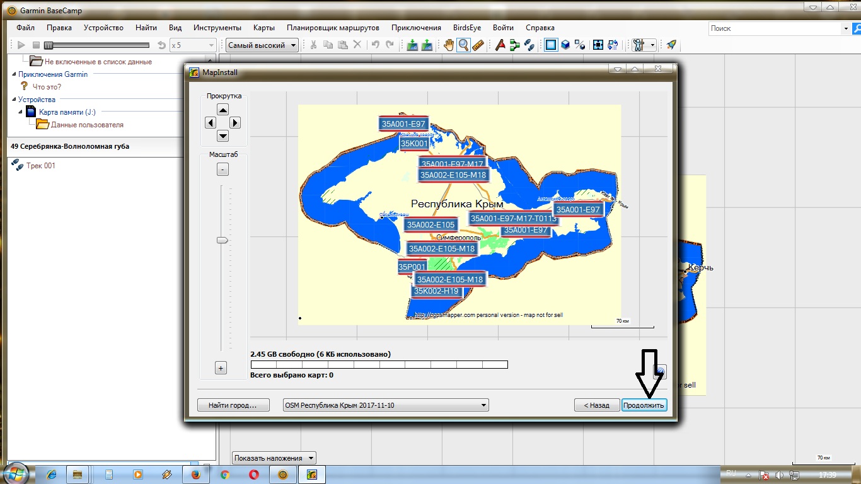
Task: Open the BirdsEye menu
Action: (467, 28)
